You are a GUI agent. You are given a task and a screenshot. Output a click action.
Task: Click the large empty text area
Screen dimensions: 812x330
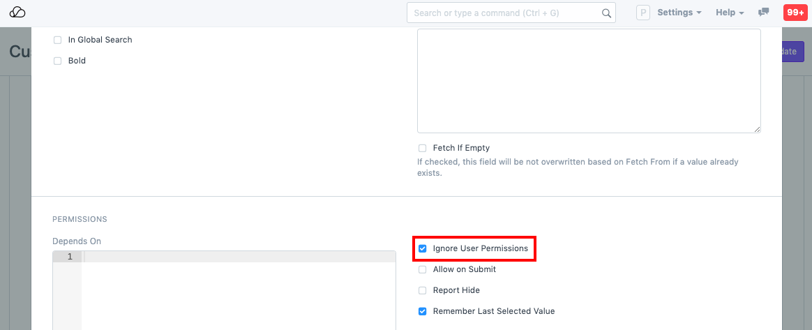[x=588, y=80]
